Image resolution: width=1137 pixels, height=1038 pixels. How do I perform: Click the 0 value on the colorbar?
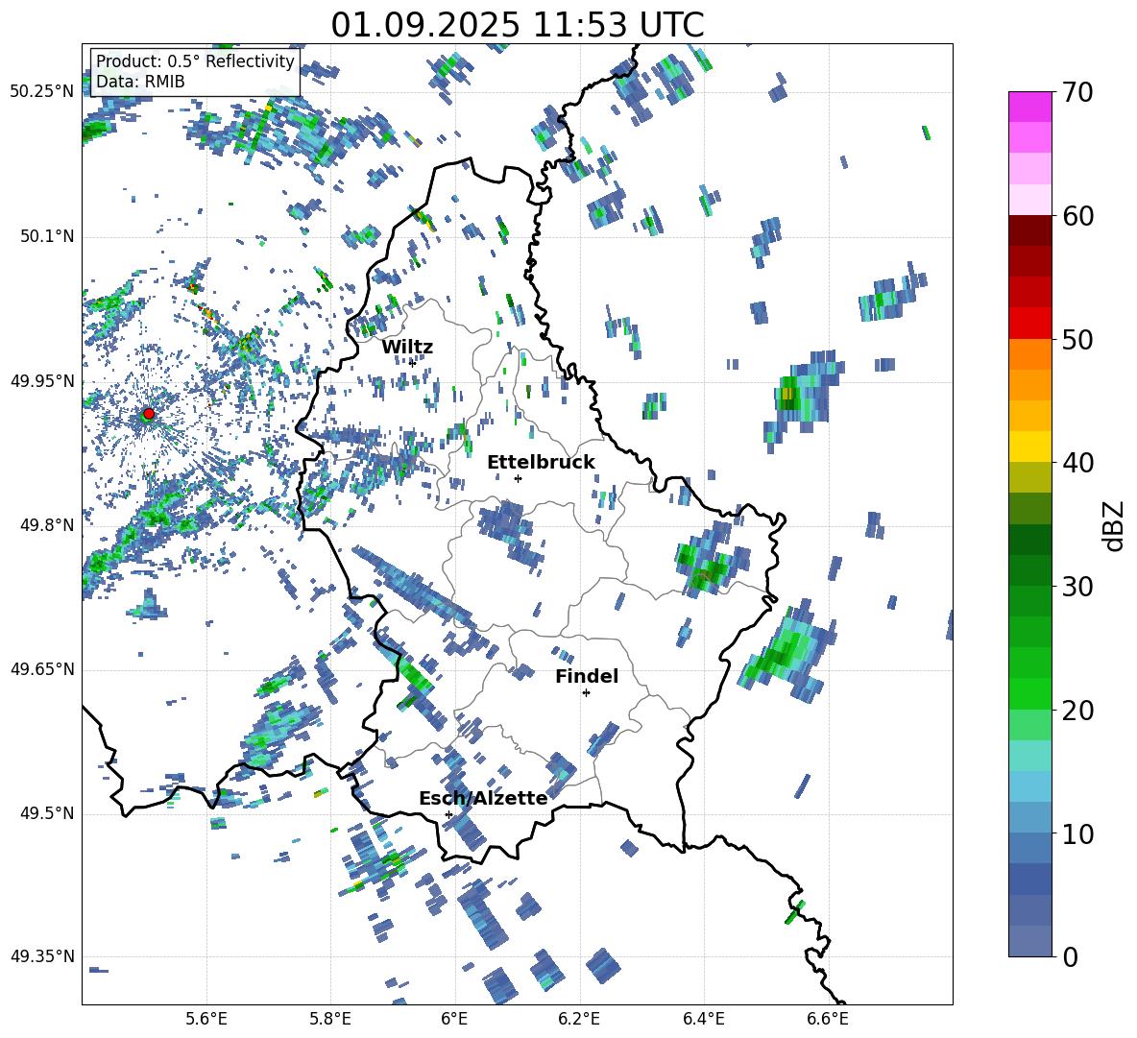pos(1070,956)
